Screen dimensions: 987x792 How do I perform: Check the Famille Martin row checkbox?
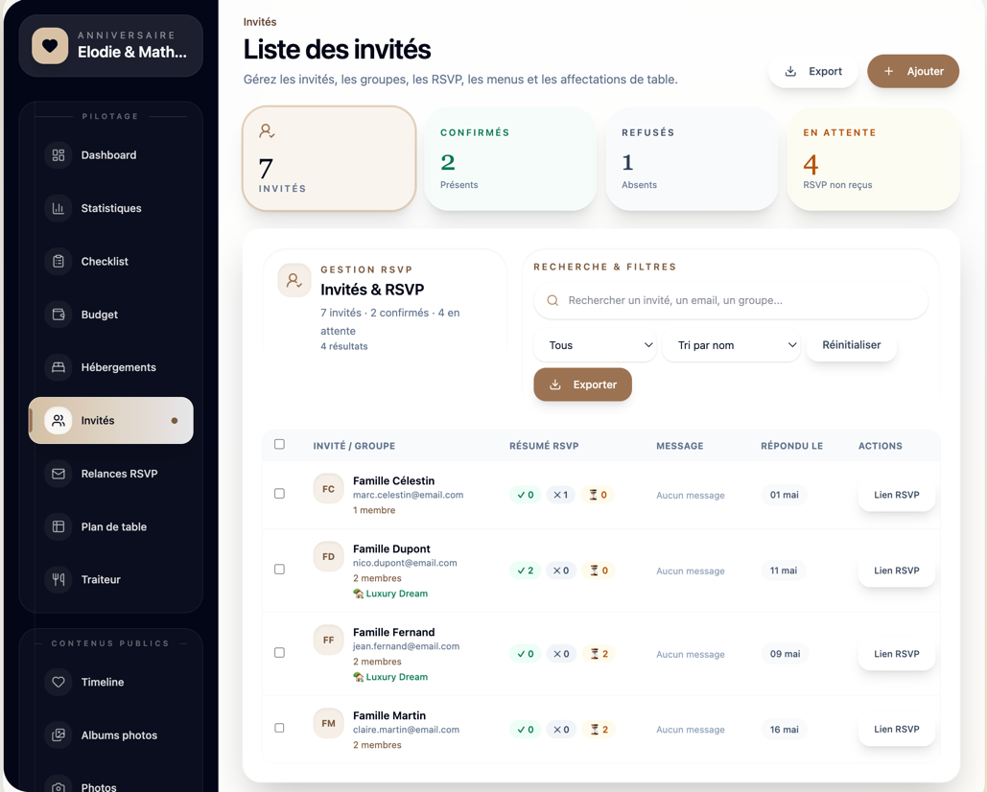pos(279,728)
